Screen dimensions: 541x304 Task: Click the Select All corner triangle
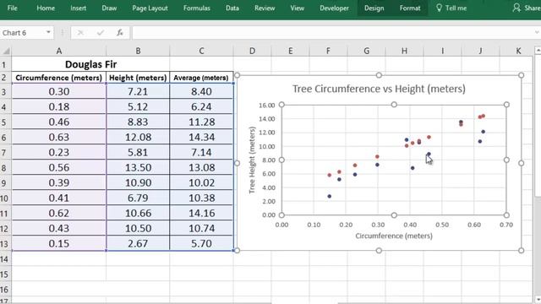coord(6,51)
